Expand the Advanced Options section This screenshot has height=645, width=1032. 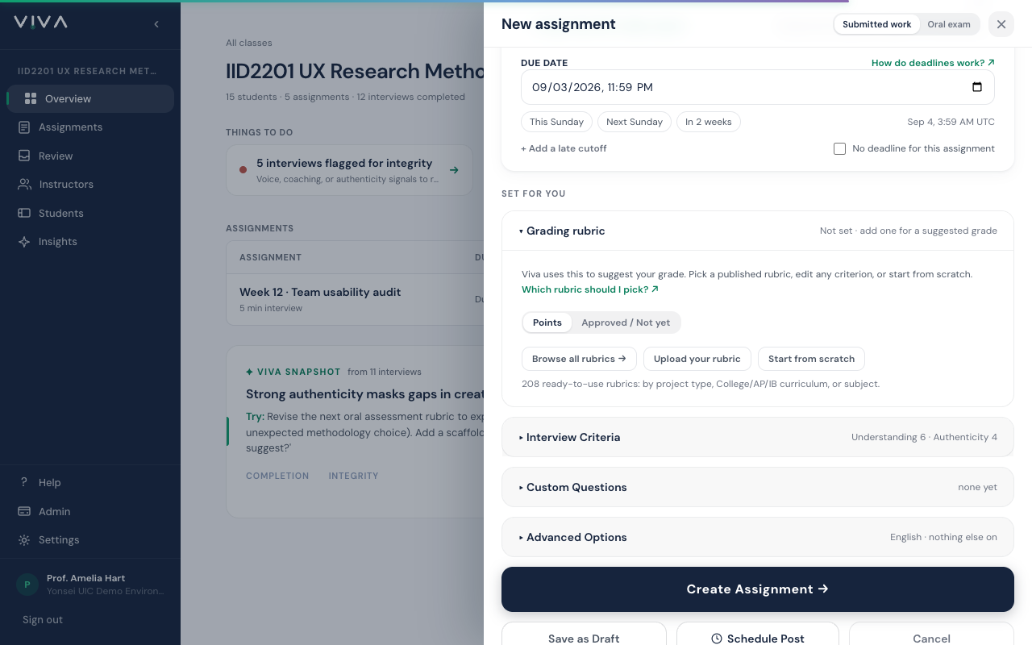(x=758, y=537)
